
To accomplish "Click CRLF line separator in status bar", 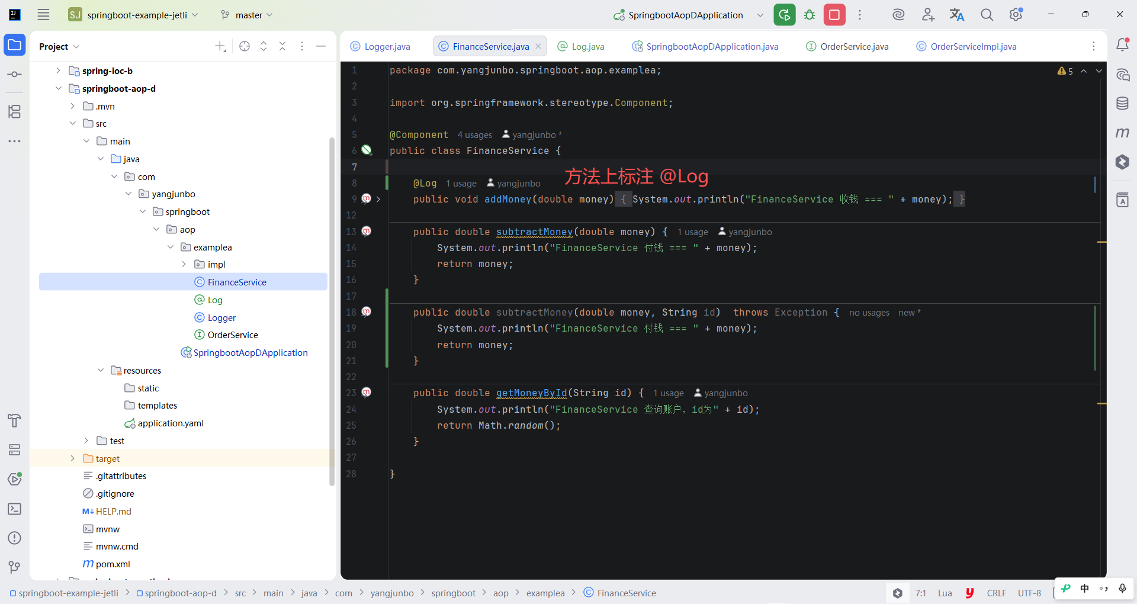I will click(996, 593).
